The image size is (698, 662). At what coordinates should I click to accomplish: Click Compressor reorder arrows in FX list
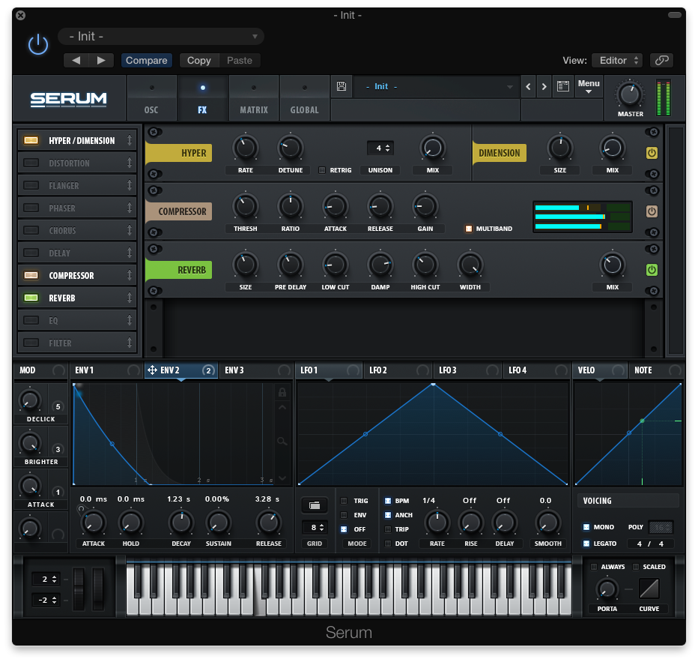tap(130, 275)
